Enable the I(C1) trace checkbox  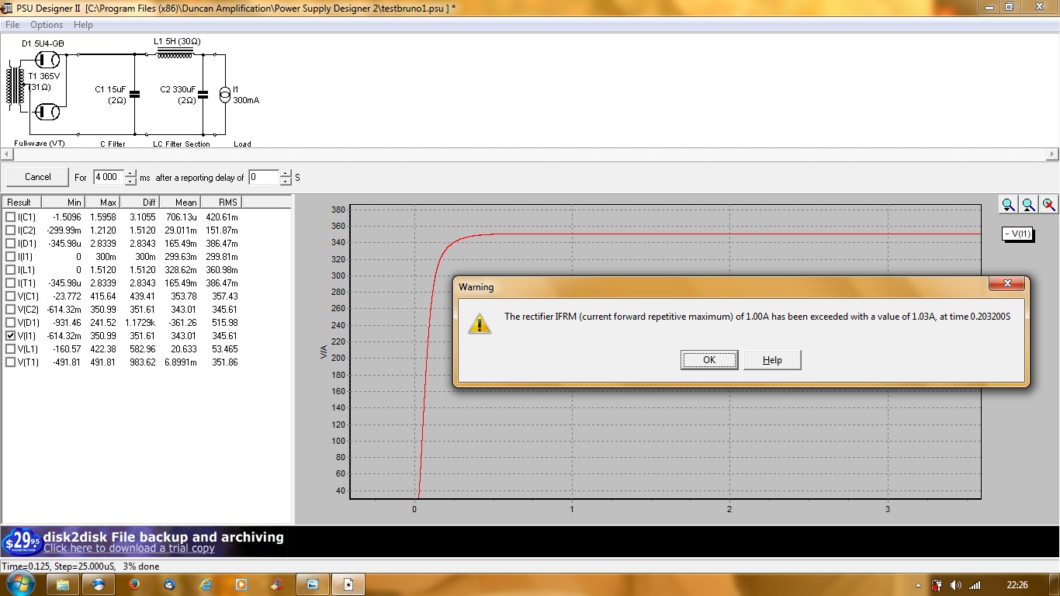coord(10,217)
